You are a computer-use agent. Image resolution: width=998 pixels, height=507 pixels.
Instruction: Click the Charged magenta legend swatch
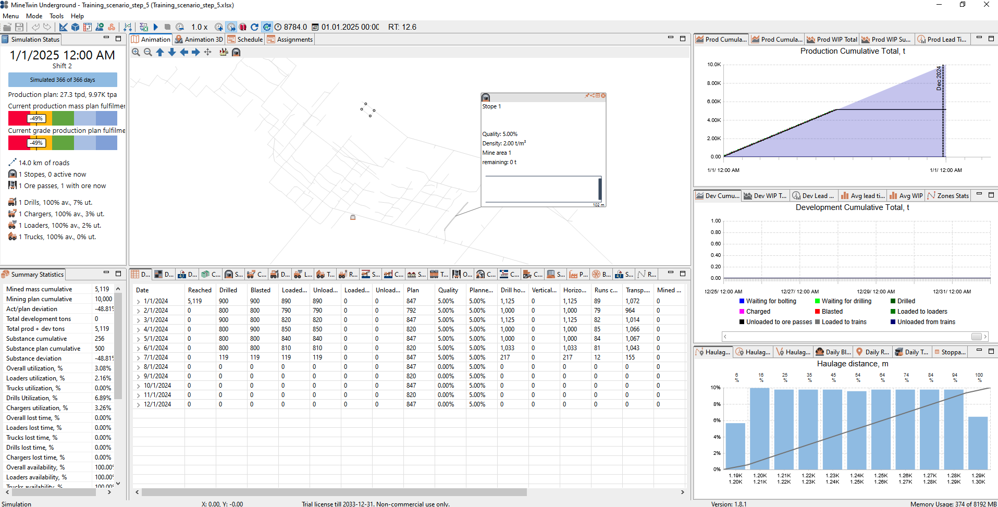(742, 312)
